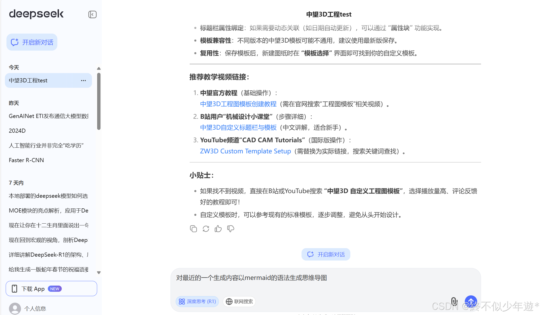This screenshot has width=541, height=315.
Task: Click the 下载 App button
Action: [x=51, y=289]
